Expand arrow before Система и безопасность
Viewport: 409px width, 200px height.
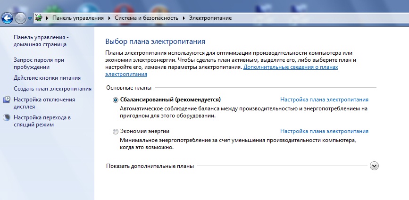pos(109,18)
